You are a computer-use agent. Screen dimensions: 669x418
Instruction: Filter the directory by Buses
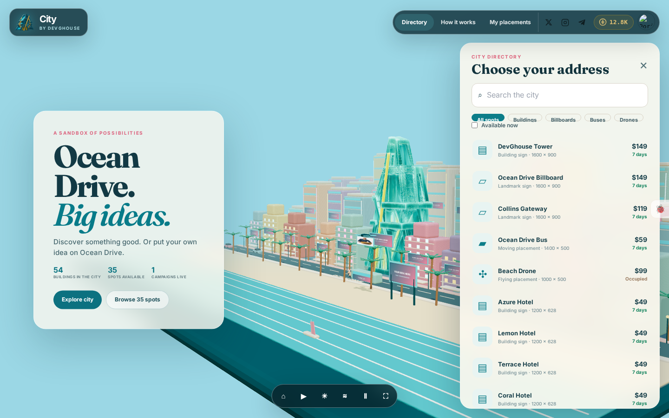(x=597, y=118)
